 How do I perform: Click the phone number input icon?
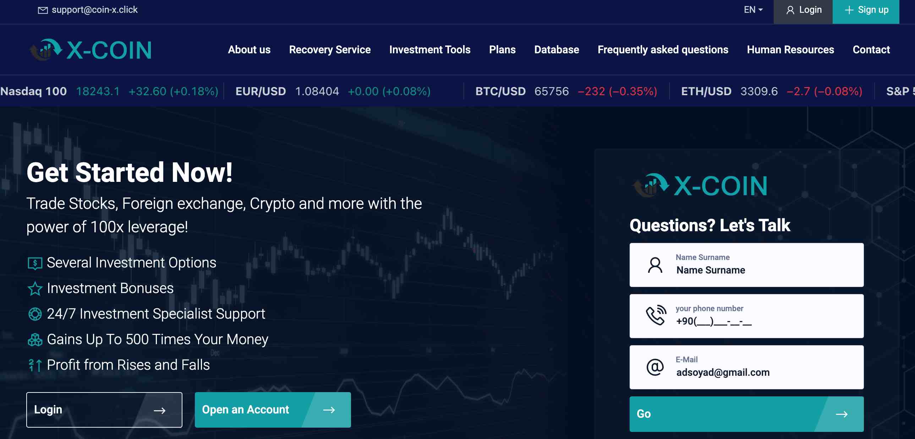pos(654,316)
